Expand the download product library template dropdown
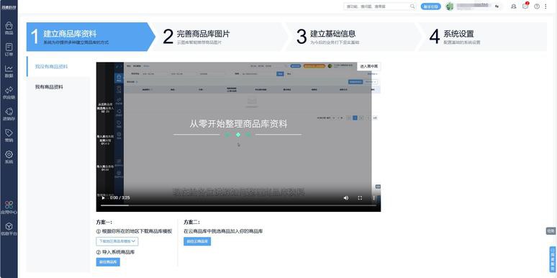This screenshot has width=557, height=278. pyautogui.click(x=117, y=241)
